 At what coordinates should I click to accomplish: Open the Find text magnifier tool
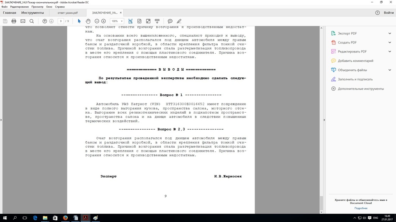tap(32, 21)
